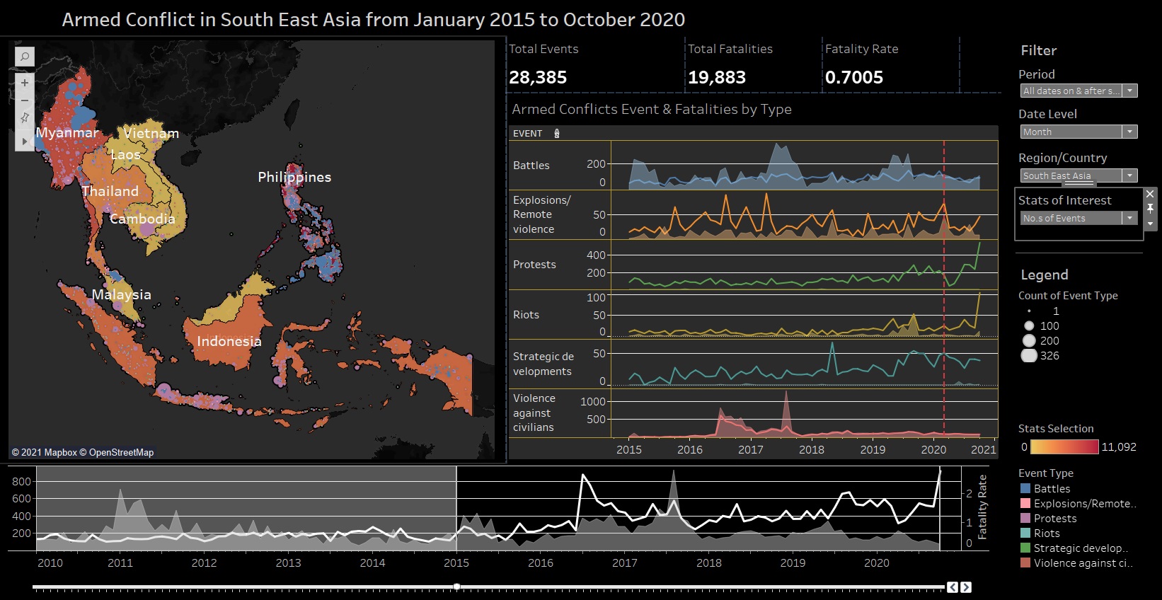The width and height of the screenshot is (1162, 600).
Task: Select Protests purple legend swatch
Action: (x=1025, y=518)
